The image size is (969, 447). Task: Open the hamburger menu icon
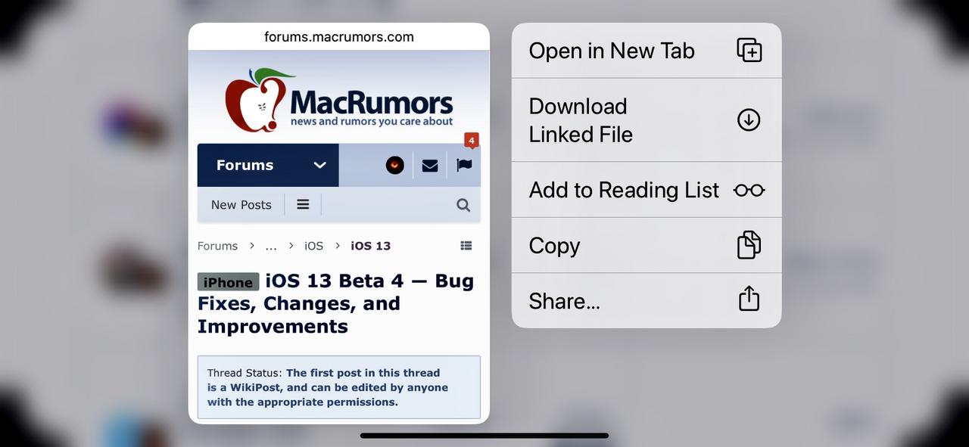pyautogui.click(x=303, y=204)
